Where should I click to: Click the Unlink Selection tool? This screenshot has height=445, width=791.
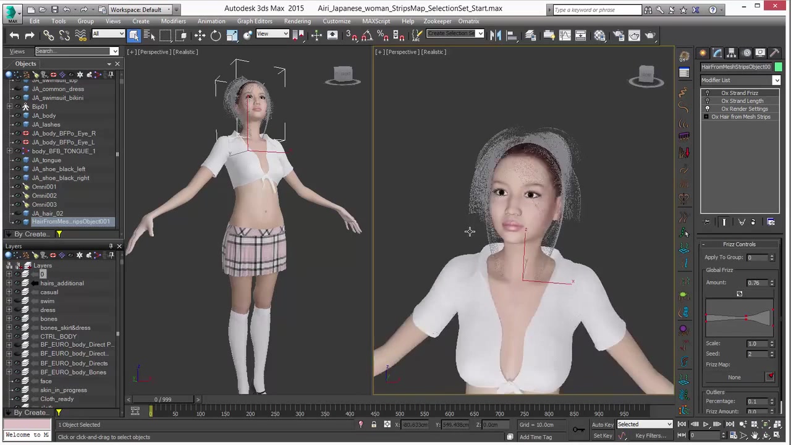click(65, 35)
